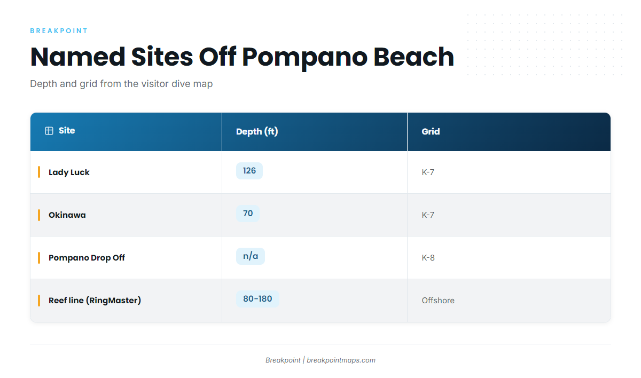Click the Offshore grid cell
Screen dimensions: 641x378
point(438,301)
